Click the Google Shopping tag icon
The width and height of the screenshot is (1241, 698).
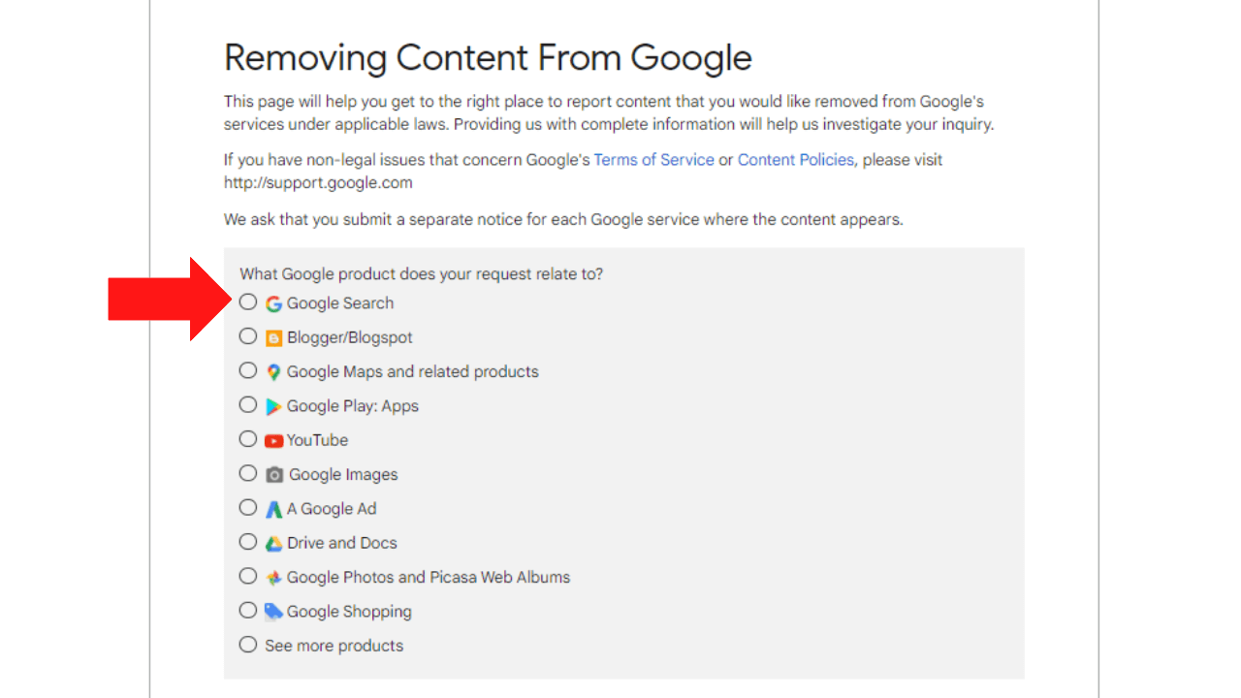tap(273, 612)
